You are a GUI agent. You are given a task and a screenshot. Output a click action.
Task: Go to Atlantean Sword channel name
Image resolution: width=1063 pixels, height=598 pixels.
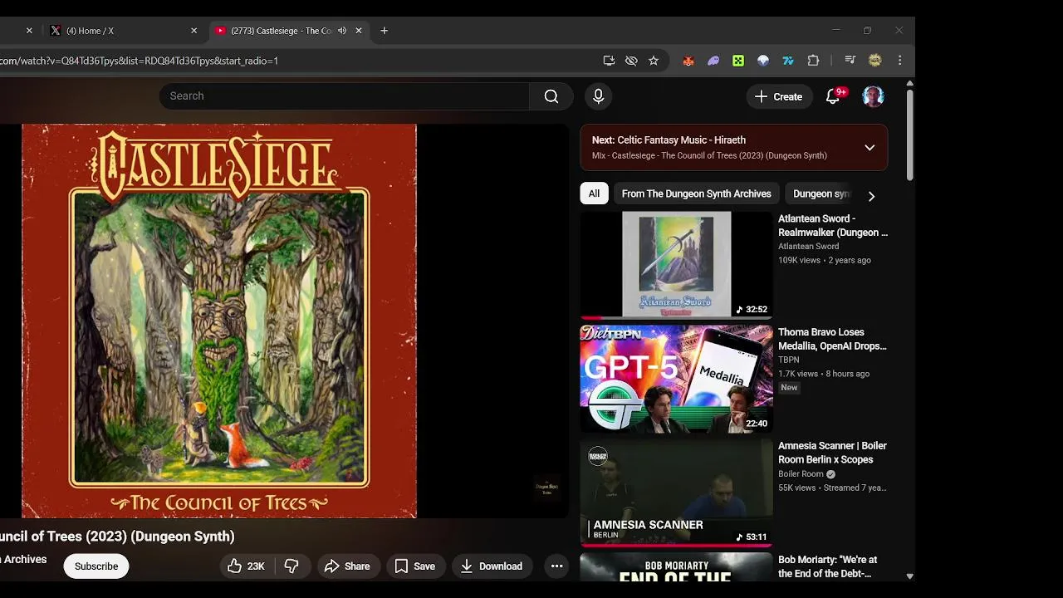808,247
